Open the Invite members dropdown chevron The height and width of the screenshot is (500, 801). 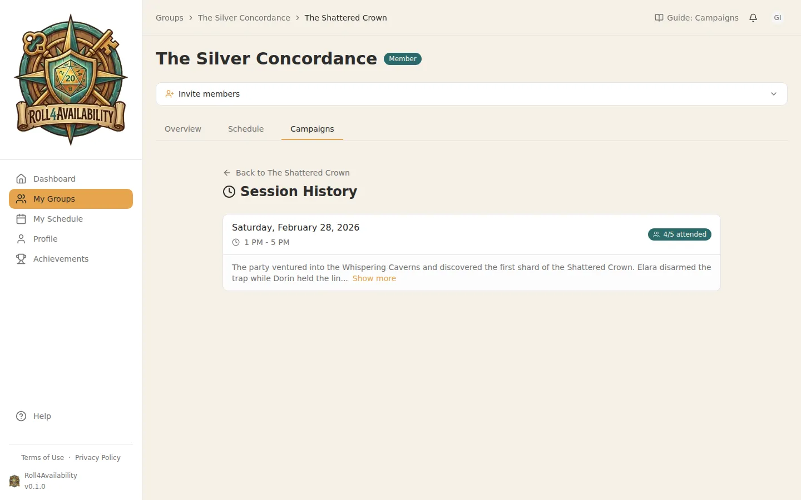(773, 94)
